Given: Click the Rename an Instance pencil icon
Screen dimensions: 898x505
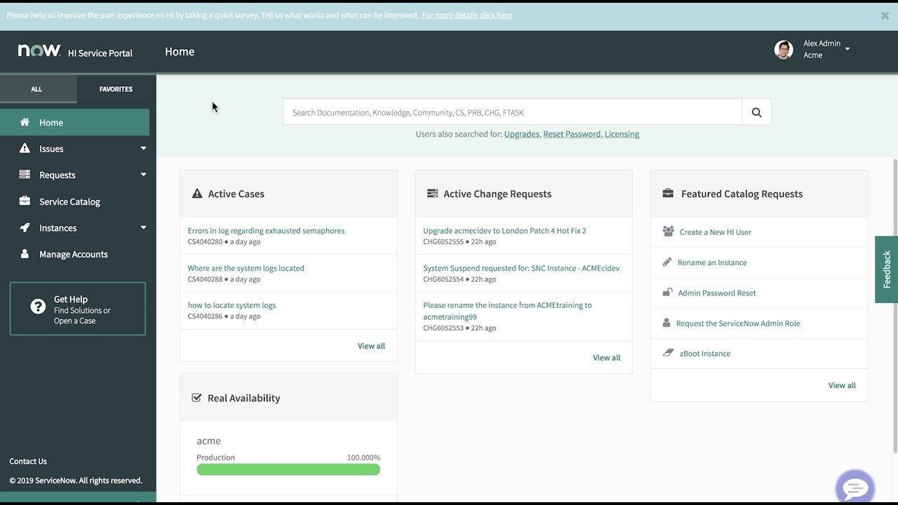Looking at the screenshot, I should tap(667, 262).
